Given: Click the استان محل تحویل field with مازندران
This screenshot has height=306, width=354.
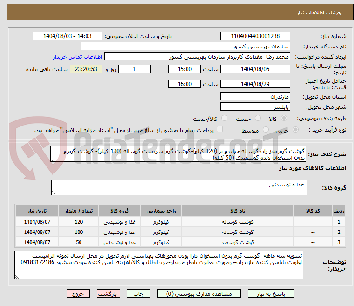Looking at the screenshot, I should 255,97.
